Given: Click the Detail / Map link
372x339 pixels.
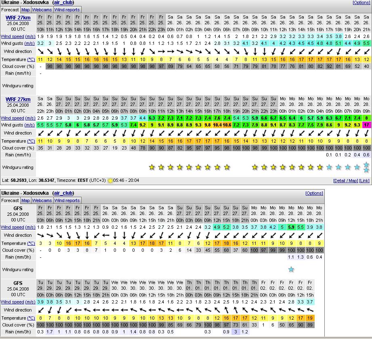Looking at the screenshot, I should pos(345,180).
